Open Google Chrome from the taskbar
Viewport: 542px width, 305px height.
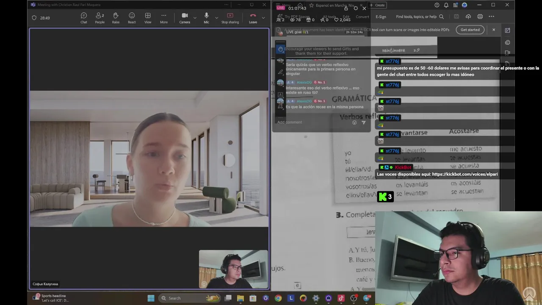click(x=278, y=298)
